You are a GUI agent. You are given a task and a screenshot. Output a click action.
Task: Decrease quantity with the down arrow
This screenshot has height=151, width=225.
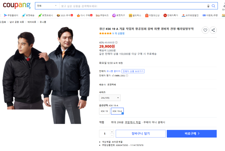tap(112, 135)
